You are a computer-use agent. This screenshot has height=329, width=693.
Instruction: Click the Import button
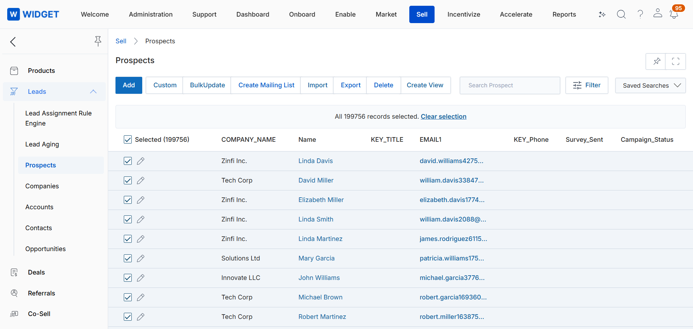pyautogui.click(x=318, y=85)
